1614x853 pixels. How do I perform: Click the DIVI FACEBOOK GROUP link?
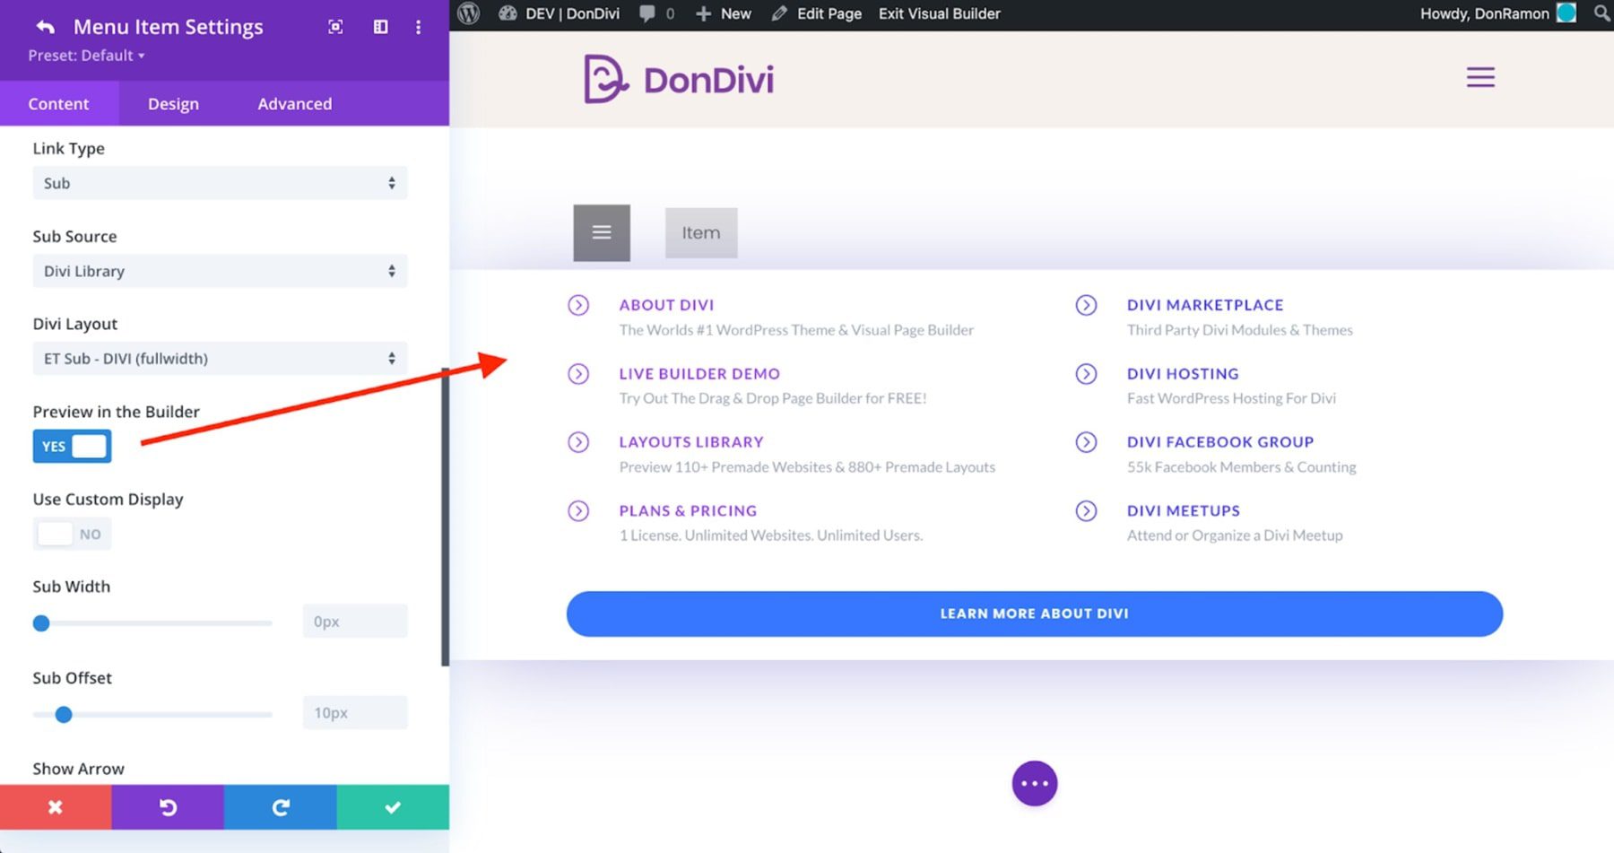click(x=1220, y=442)
